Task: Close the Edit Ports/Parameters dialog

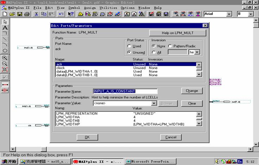Action: coord(205,26)
